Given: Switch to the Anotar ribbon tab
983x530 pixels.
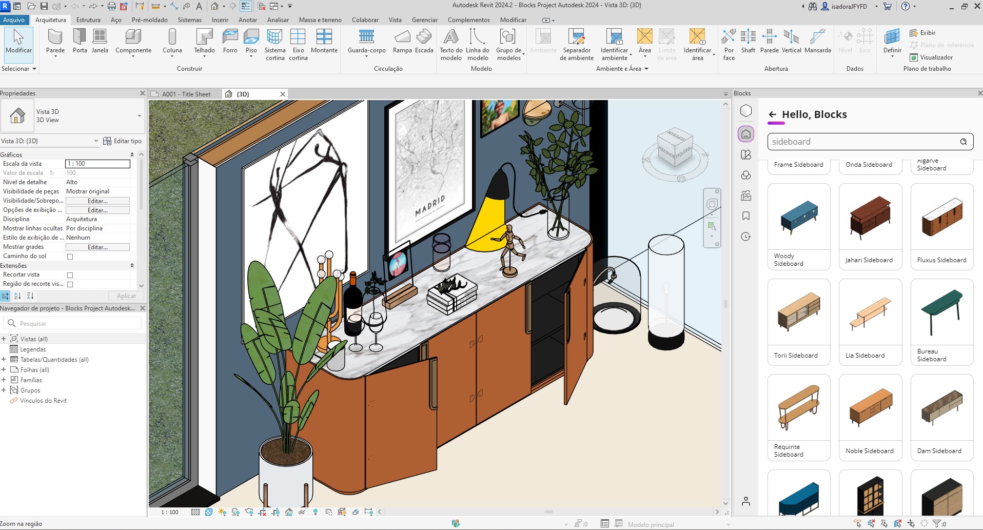Looking at the screenshot, I should 248,20.
